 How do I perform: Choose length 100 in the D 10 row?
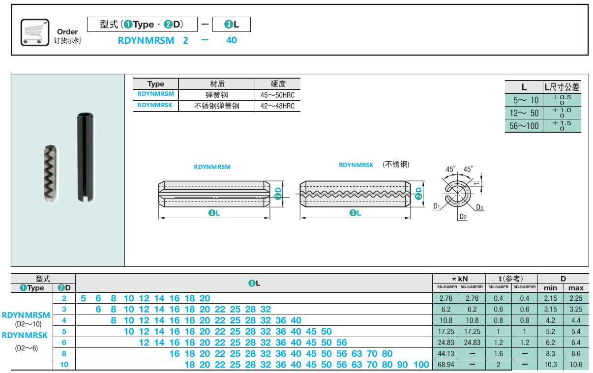(421, 365)
